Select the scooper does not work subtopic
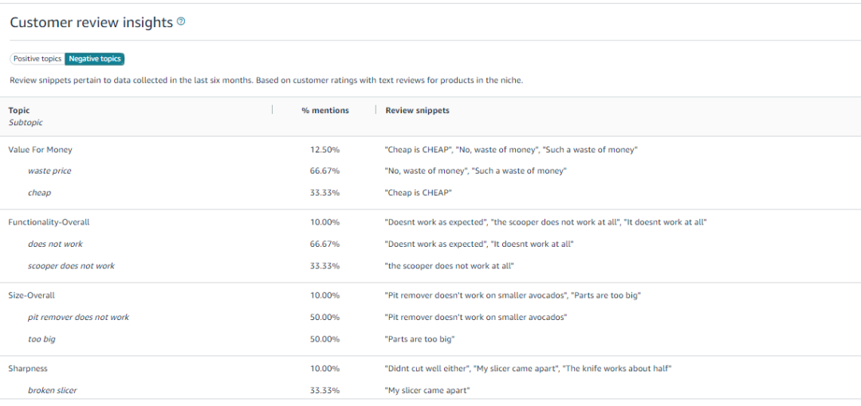Image resolution: width=861 pixels, height=406 pixels. point(71,266)
